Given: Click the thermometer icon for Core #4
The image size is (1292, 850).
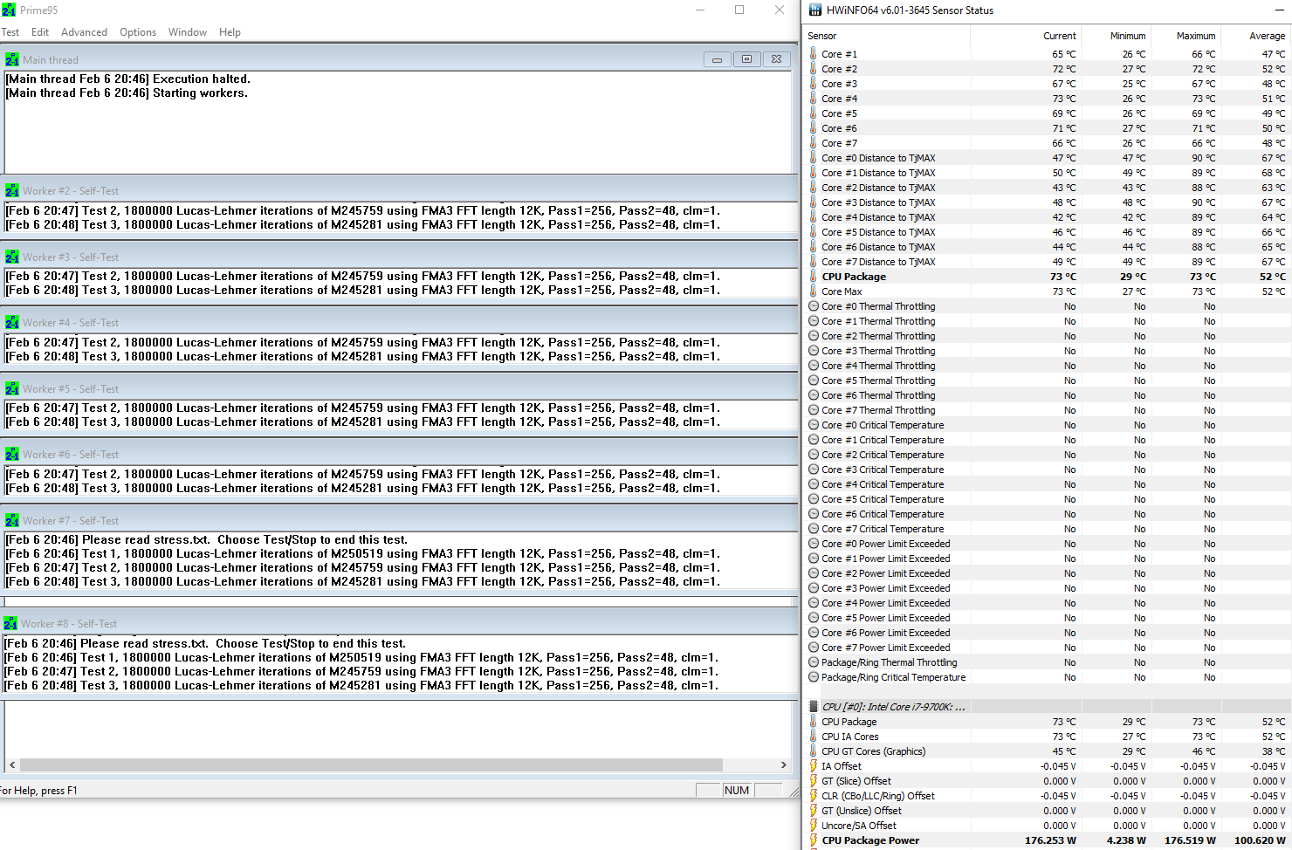Looking at the screenshot, I should coord(814,98).
